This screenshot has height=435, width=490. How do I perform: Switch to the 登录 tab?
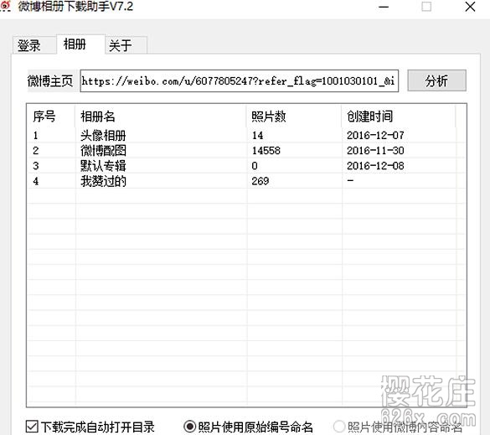(x=34, y=45)
